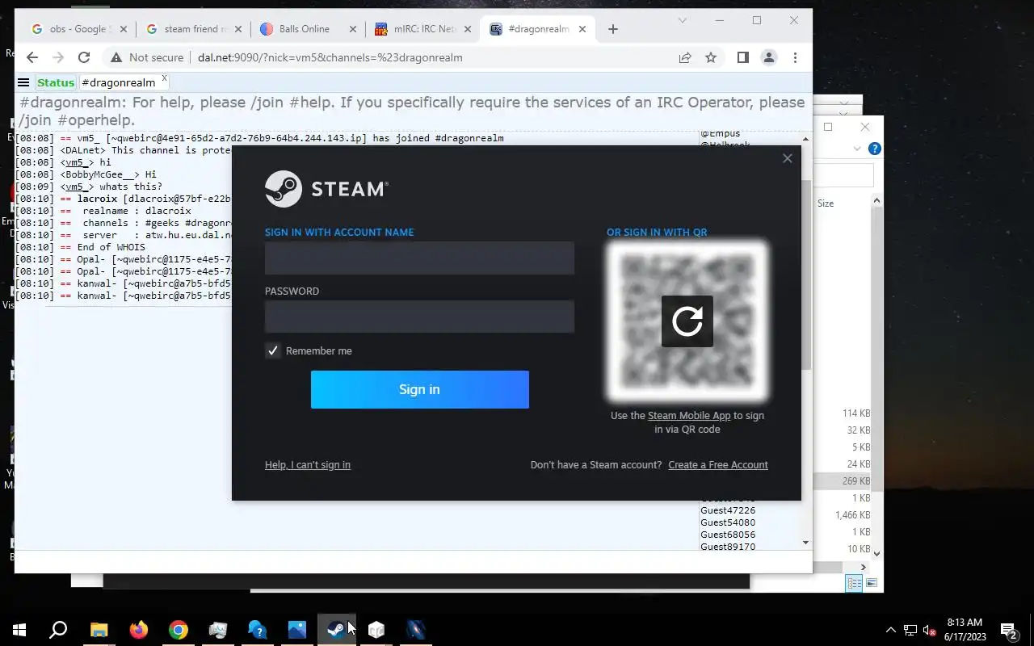Select Guest47226 in the nick list
This screenshot has width=1034, height=646.
(x=728, y=510)
